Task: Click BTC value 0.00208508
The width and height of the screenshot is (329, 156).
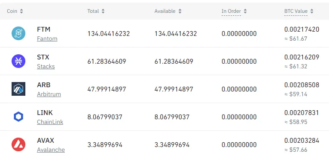Action: tap(302, 85)
